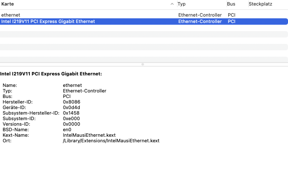Image resolution: width=288 pixels, height=190 pixels.
Task: Click the bold Intel I219V11 details heading
Action: click(x=51, y=74)
